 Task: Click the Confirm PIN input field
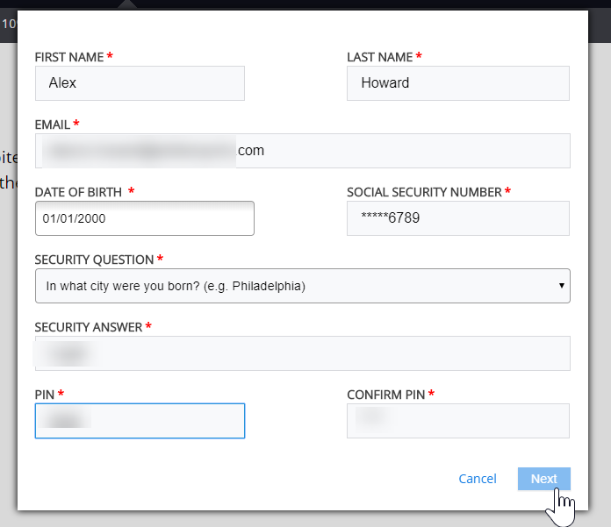click(457, 421)
